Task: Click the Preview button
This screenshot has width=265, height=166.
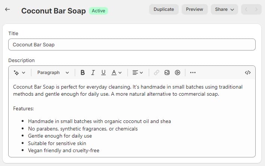Action: coord(194,9)
